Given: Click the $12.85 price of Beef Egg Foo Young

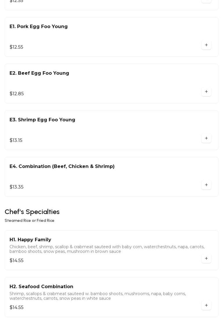Looking at the screenshot, I should pos(17,94).
